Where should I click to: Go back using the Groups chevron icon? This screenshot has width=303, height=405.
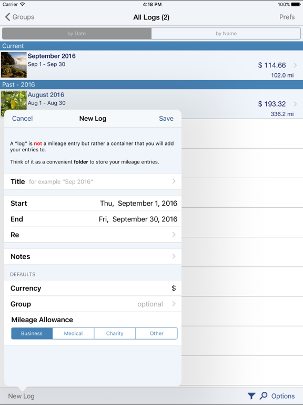[x=7, y=17]
